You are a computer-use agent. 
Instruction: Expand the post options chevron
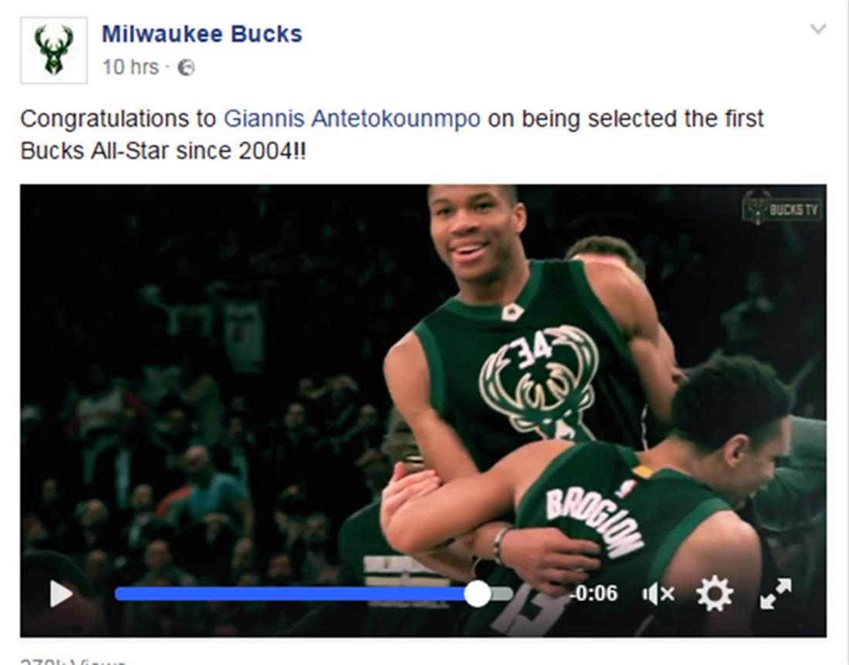(817, 29)
